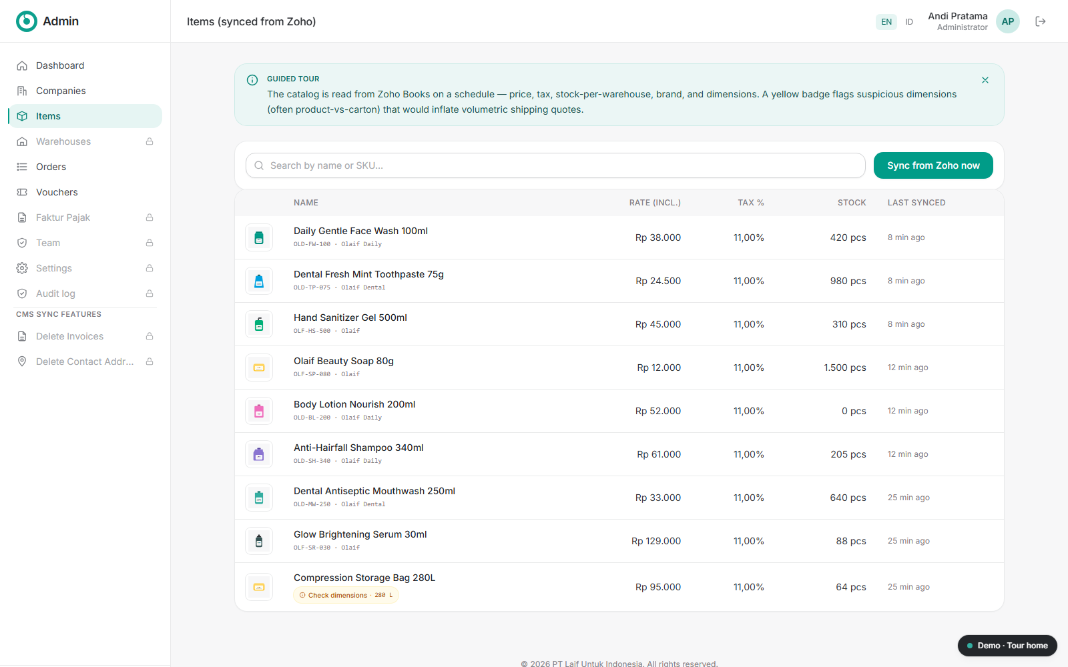Click Sync from Zoho now button
Viewport: 1068px width, 667px height.
(x=933, y=165)
